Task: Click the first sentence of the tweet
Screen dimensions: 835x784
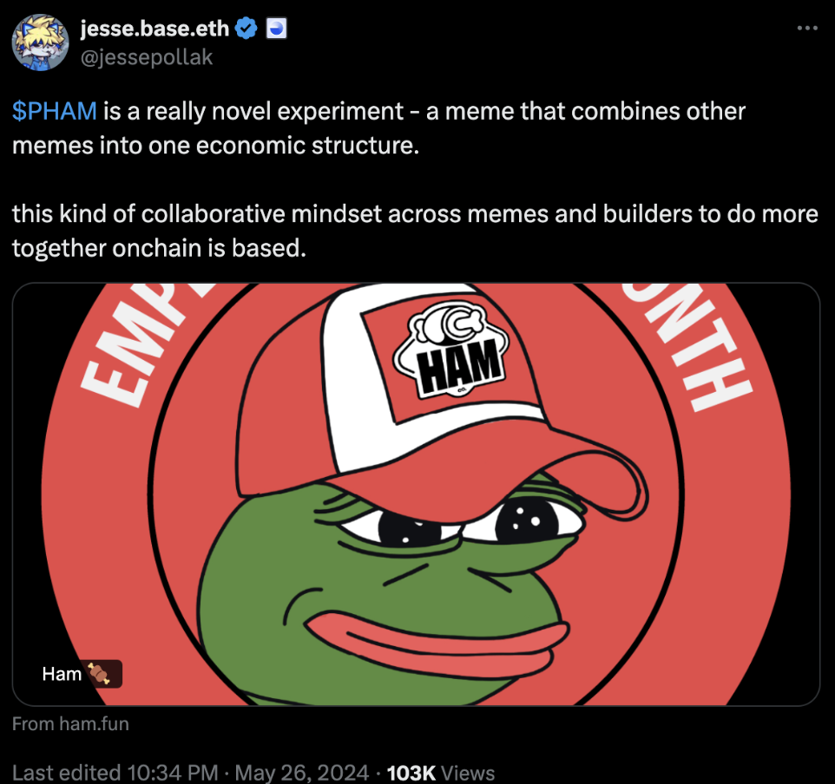Action: 378,128
